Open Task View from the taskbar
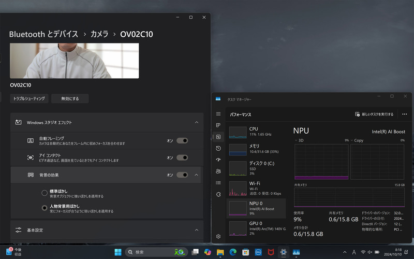This screenshot has width=414, height=259. 195,252
